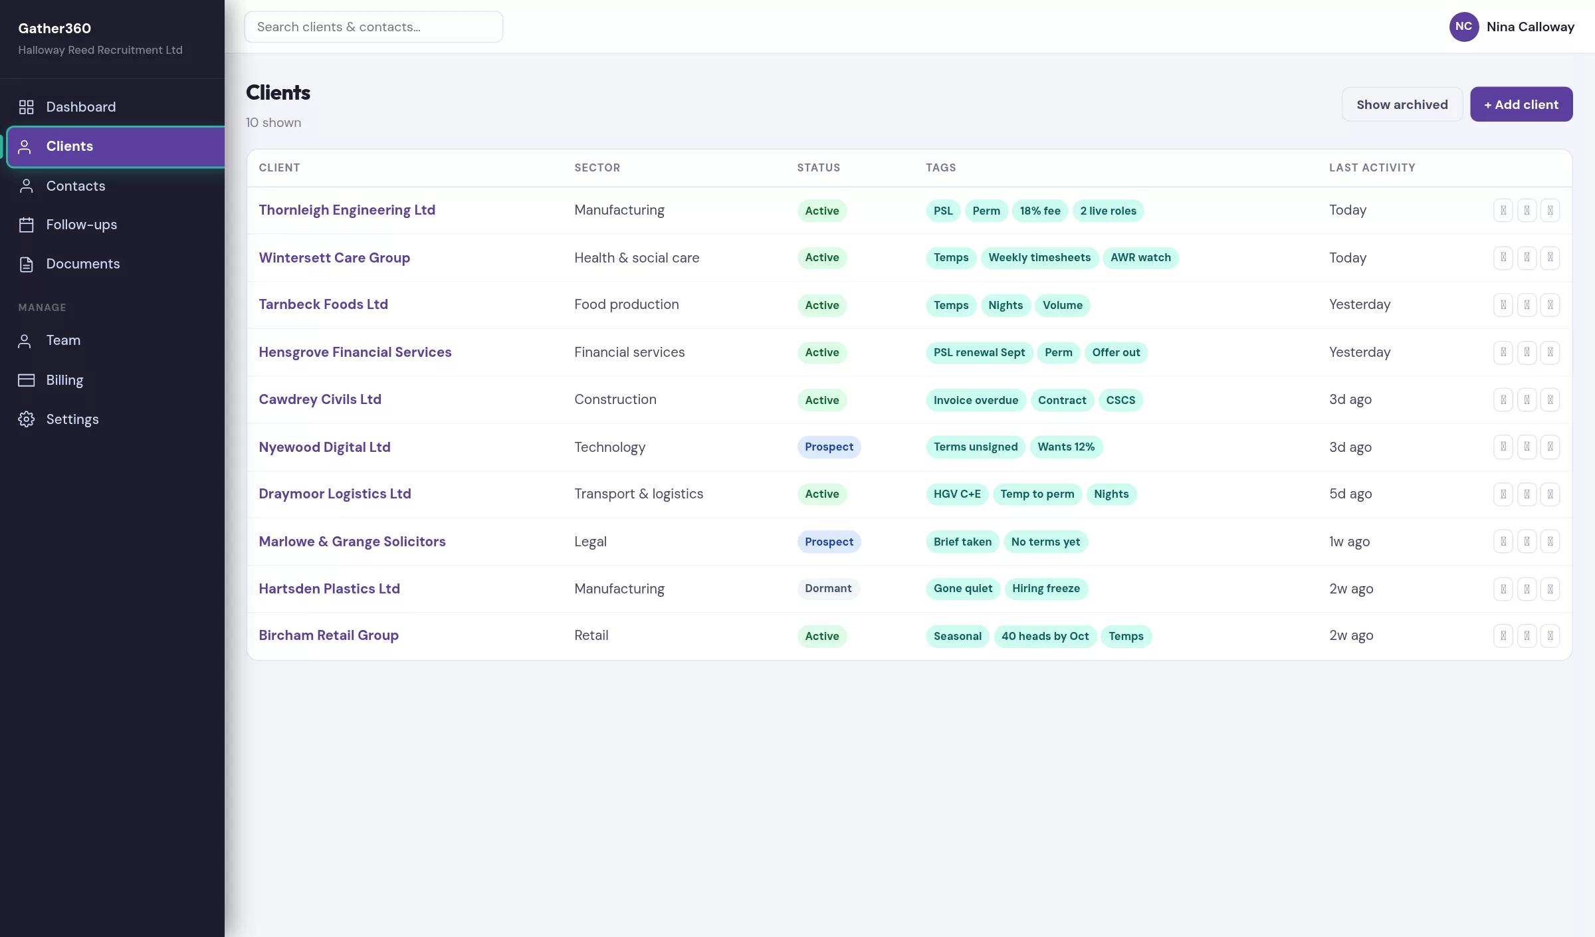
Task: Select Clients in the sidebar
Action: pos(116,147)
